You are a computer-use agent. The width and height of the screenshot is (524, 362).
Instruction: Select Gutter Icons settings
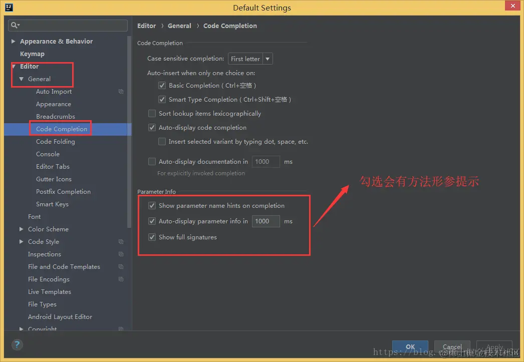54,179
